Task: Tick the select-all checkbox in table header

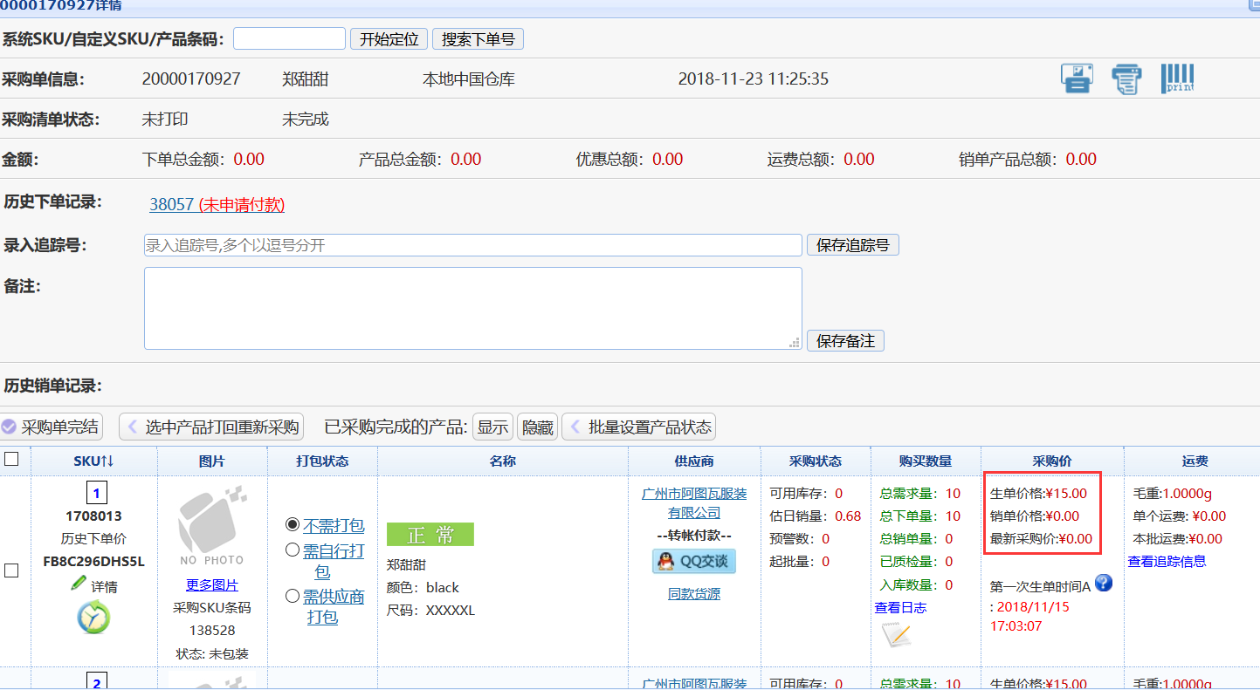Action: pyautogui.click(x=11, y=459)
